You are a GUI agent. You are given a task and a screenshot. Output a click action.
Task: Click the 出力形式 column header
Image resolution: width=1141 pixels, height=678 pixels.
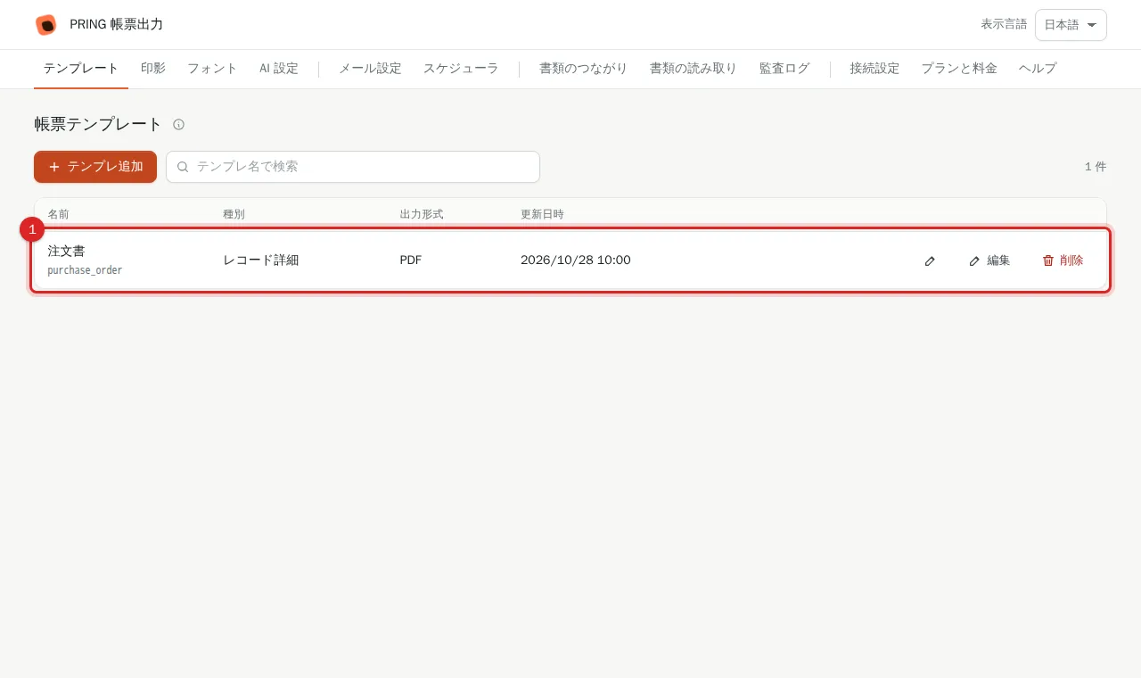[422, 214]
